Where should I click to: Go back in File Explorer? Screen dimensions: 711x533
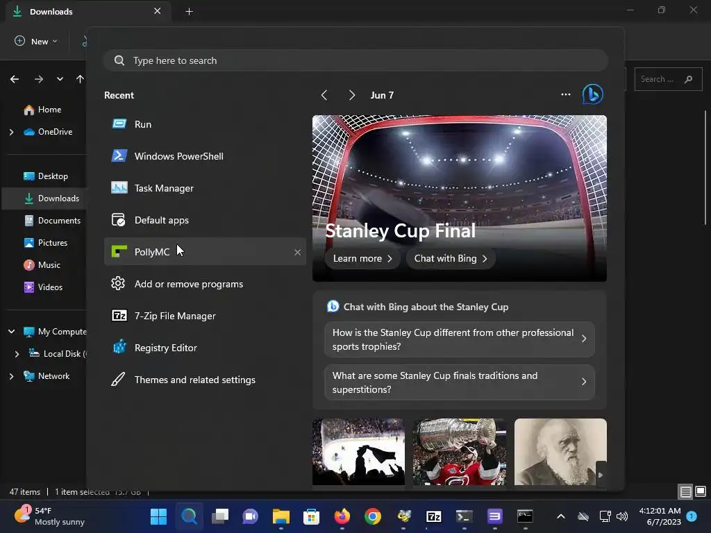[15, 79]
